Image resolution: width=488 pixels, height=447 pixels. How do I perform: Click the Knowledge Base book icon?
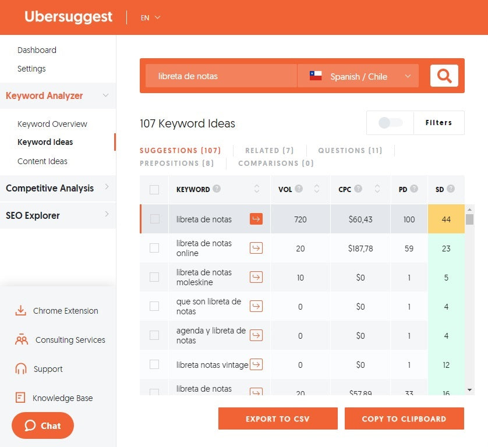pyautogui.click(x=20, y=397)
